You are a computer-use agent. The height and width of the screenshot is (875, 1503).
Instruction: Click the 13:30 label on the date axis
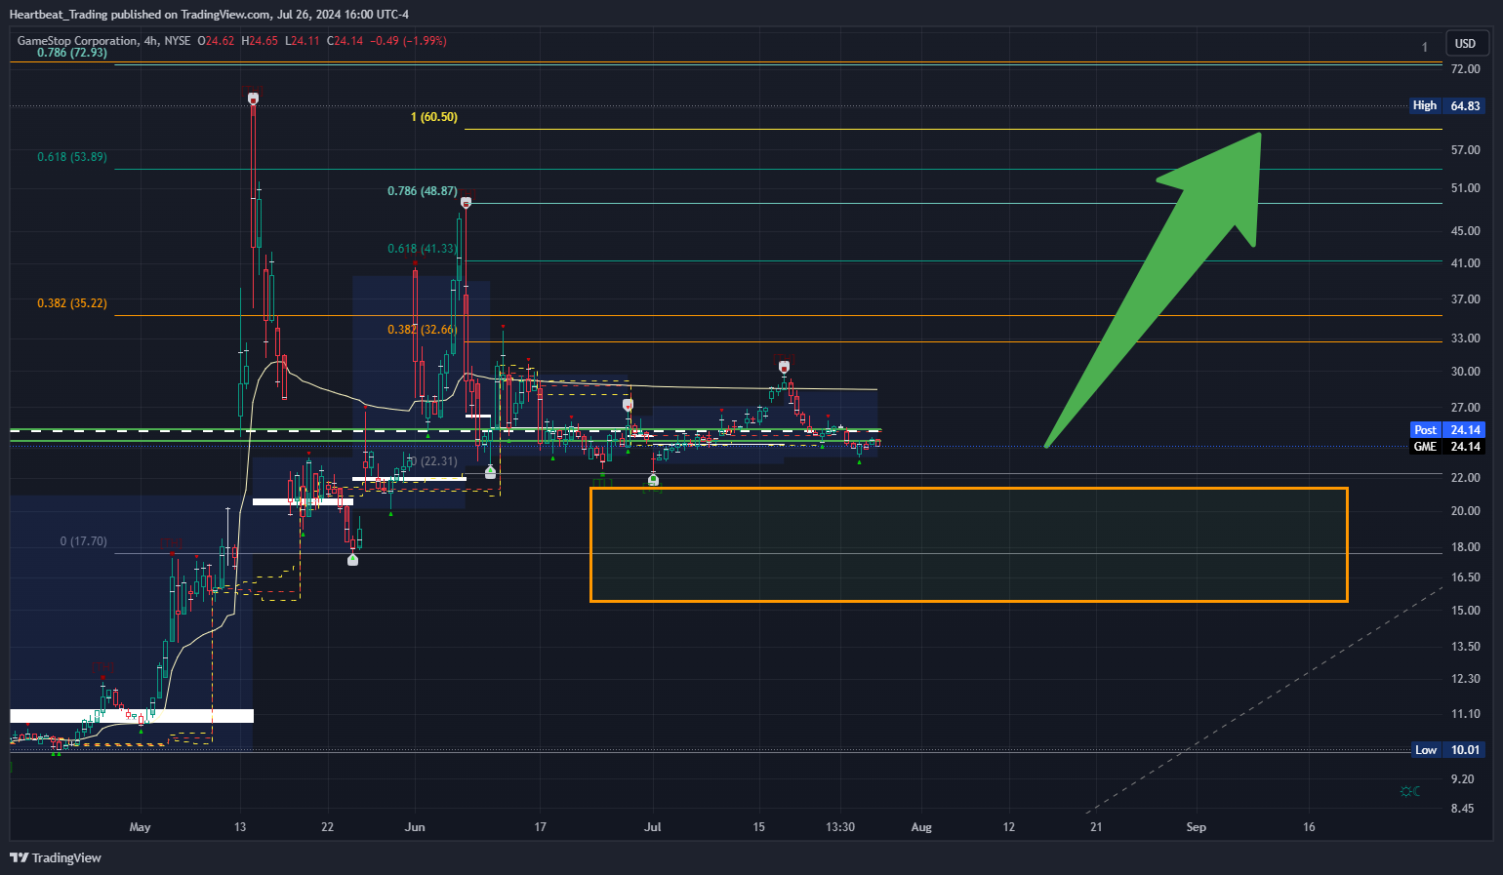[x=840, y=827]
